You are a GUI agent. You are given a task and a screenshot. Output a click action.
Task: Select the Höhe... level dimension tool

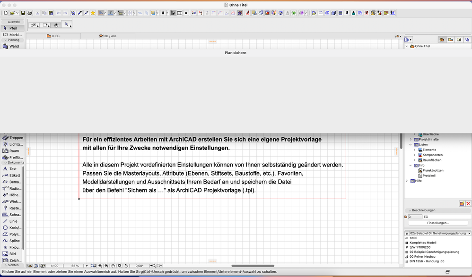click(x=11, y=195)
